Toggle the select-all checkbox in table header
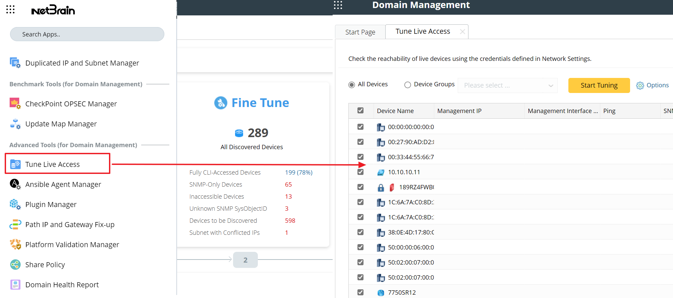673x298 pixels. tap(360, 111)
